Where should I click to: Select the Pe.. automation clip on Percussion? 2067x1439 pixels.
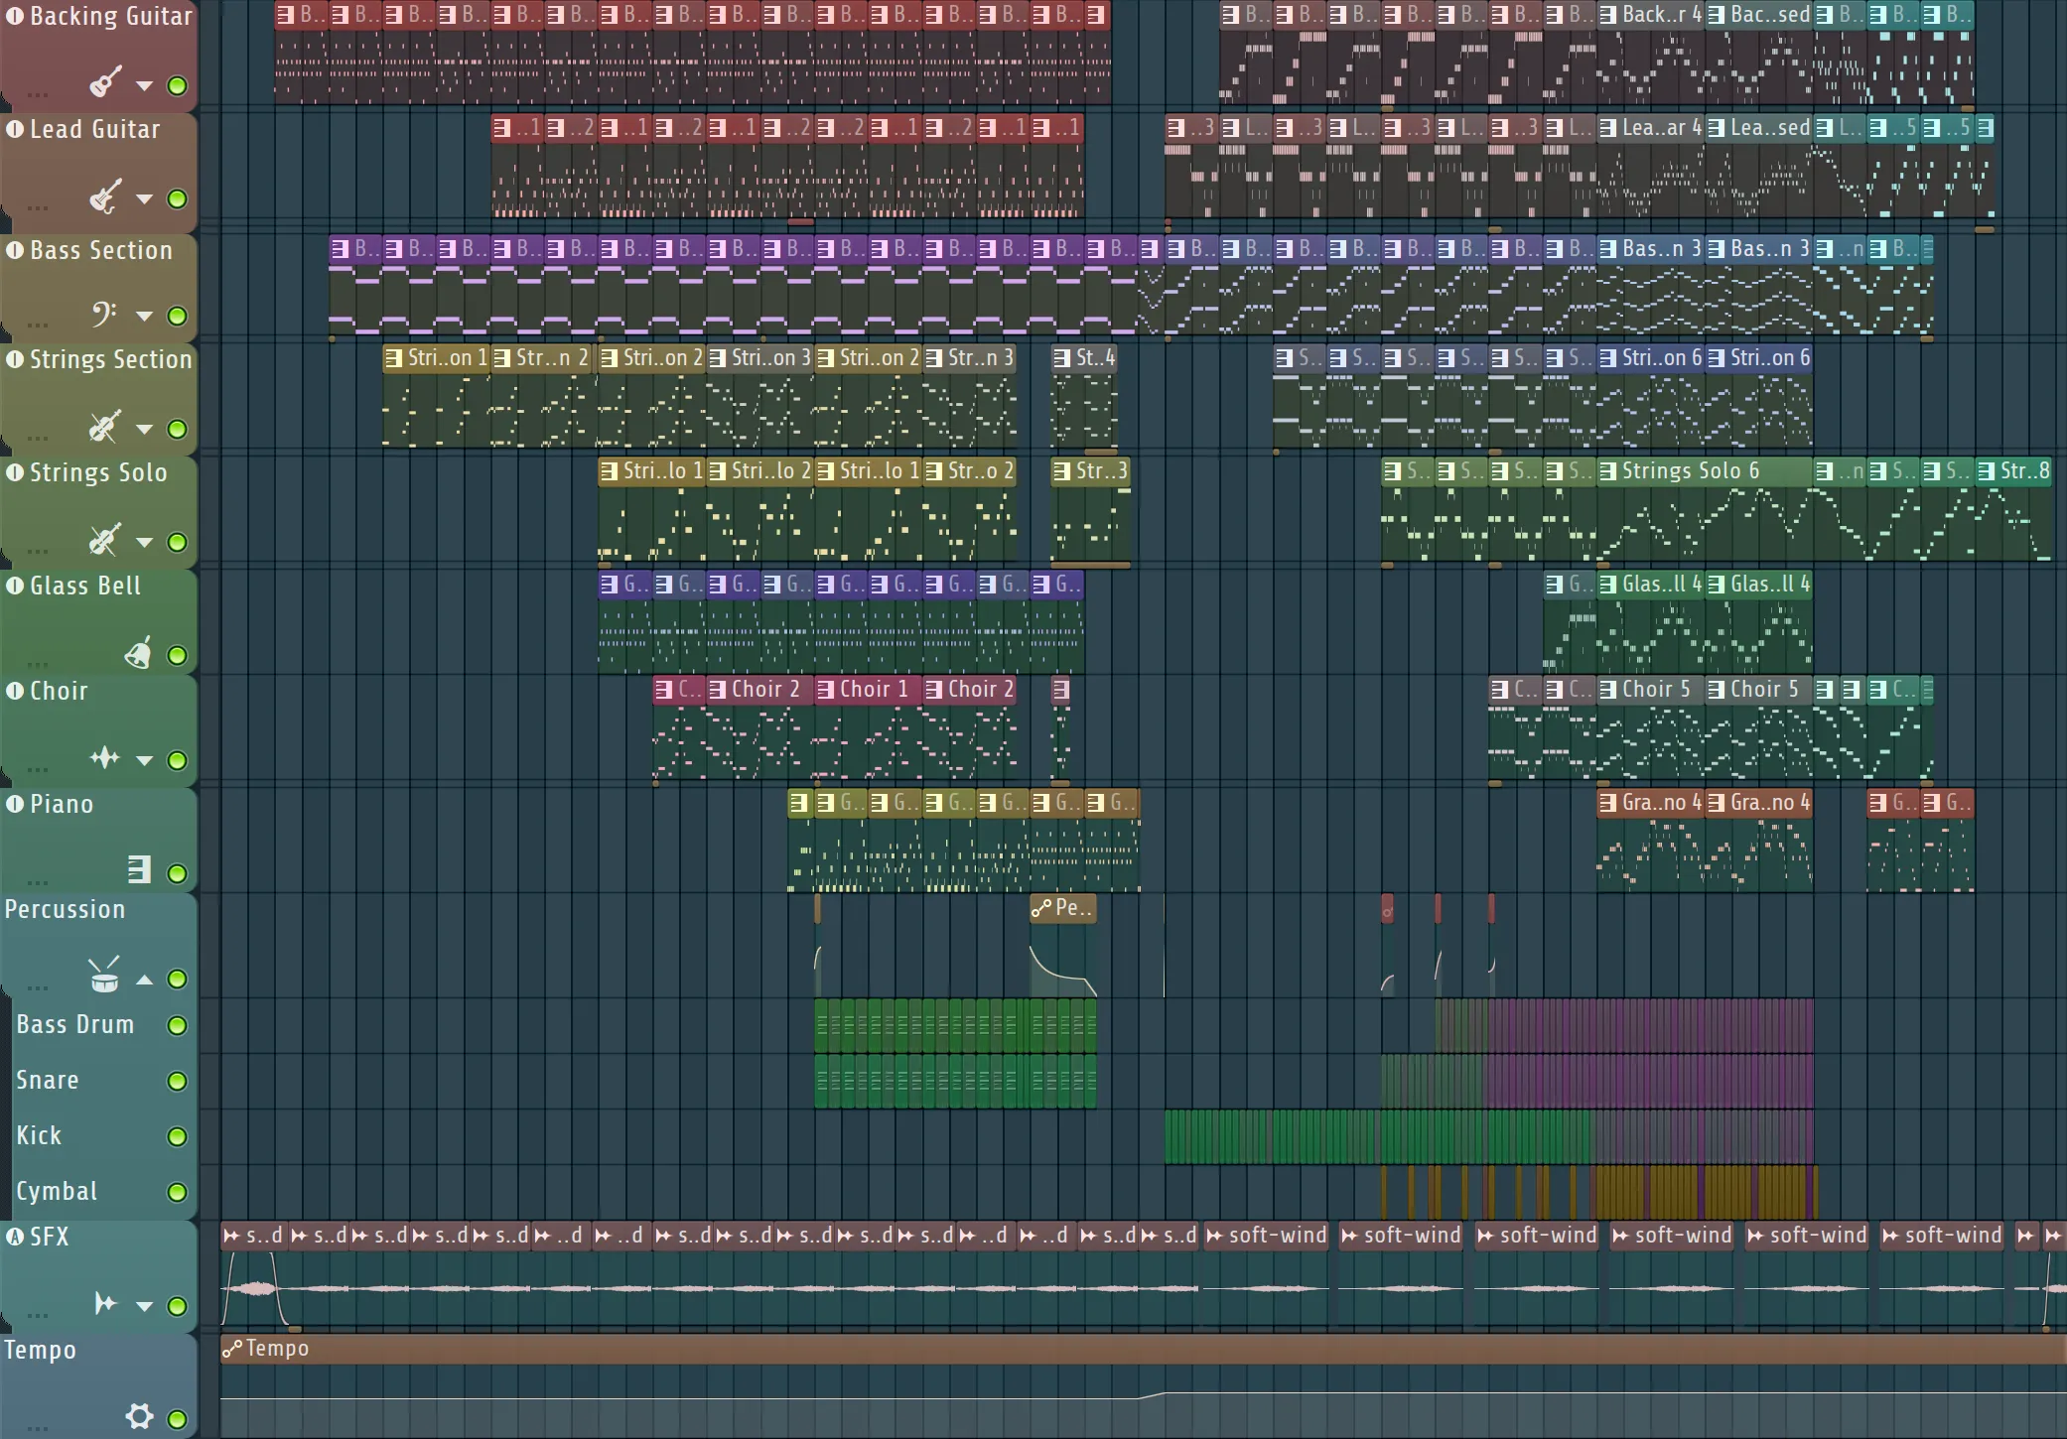coord(1063,908)
